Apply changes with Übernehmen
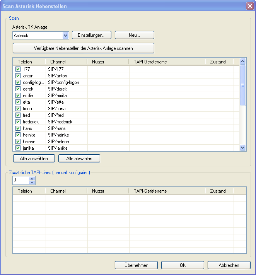This screenshot has height=275, width=256. (137, 265)
